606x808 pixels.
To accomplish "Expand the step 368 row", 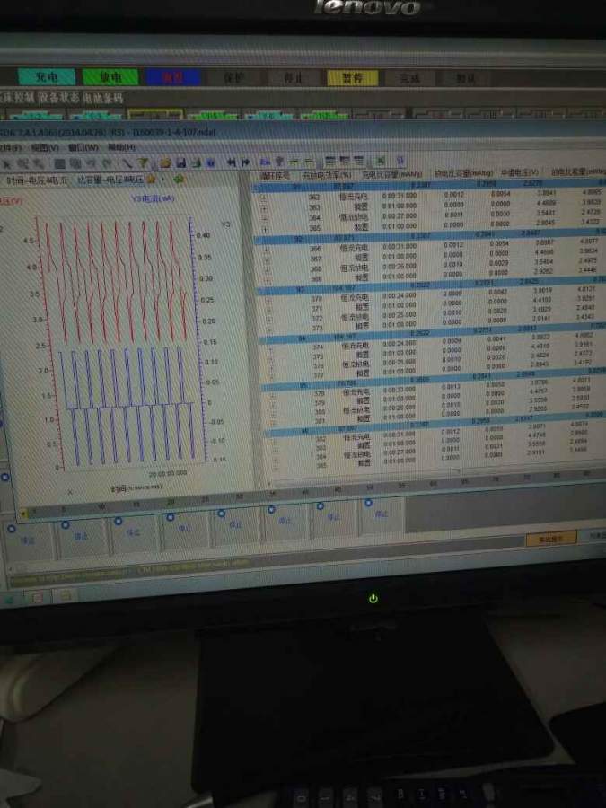I will tap(268, 269).
